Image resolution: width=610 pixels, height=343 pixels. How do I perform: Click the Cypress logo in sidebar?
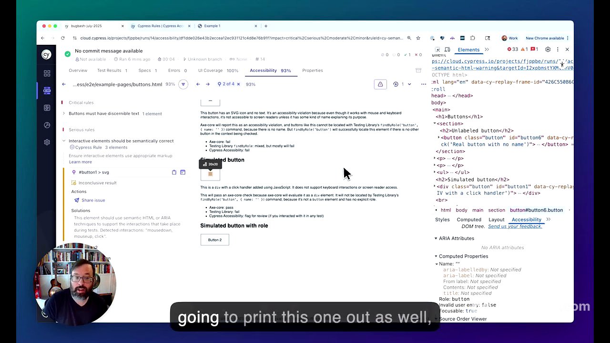click(x=47, y=55)
